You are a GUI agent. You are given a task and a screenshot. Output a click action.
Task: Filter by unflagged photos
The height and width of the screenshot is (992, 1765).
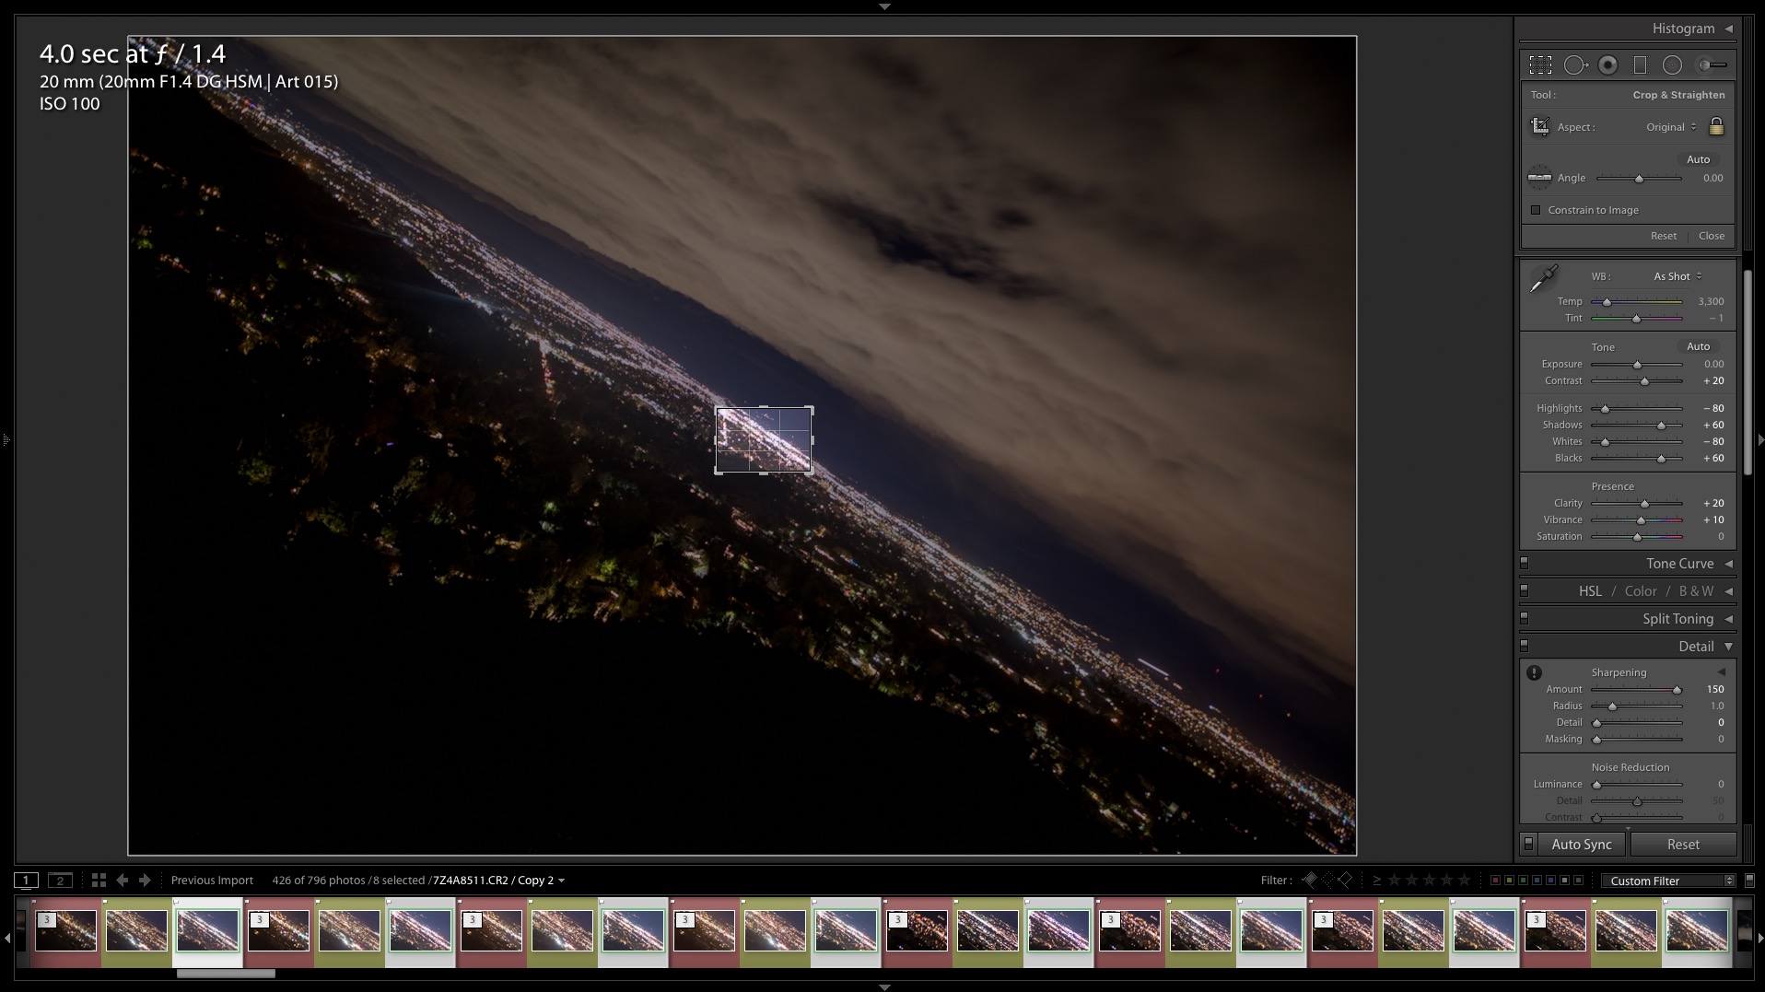coord(1327,880)
